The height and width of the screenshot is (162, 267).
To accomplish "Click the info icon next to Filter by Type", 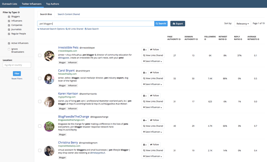I will click(x=19, y=13).
